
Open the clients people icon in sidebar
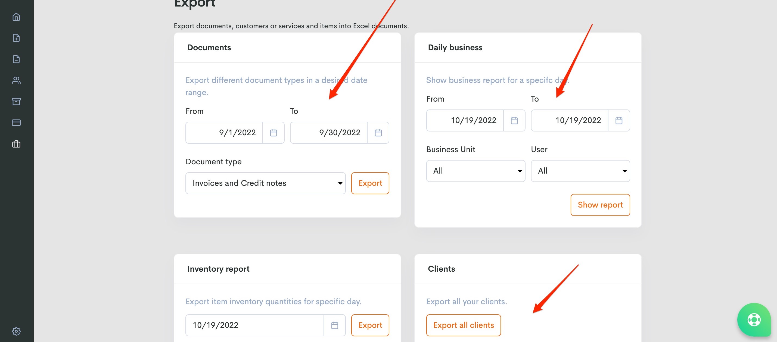click(x=16, y=80)
